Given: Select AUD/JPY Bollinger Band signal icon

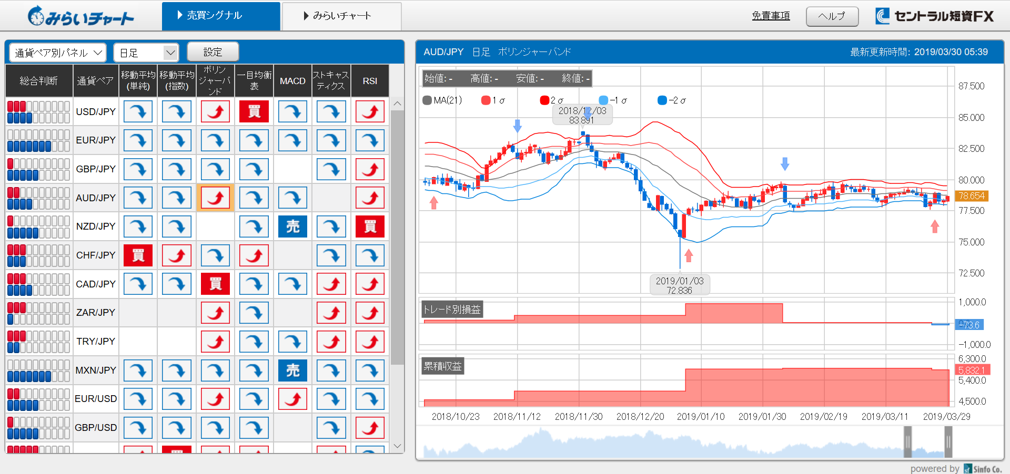Looking at the screenshot, I should 215,198.
